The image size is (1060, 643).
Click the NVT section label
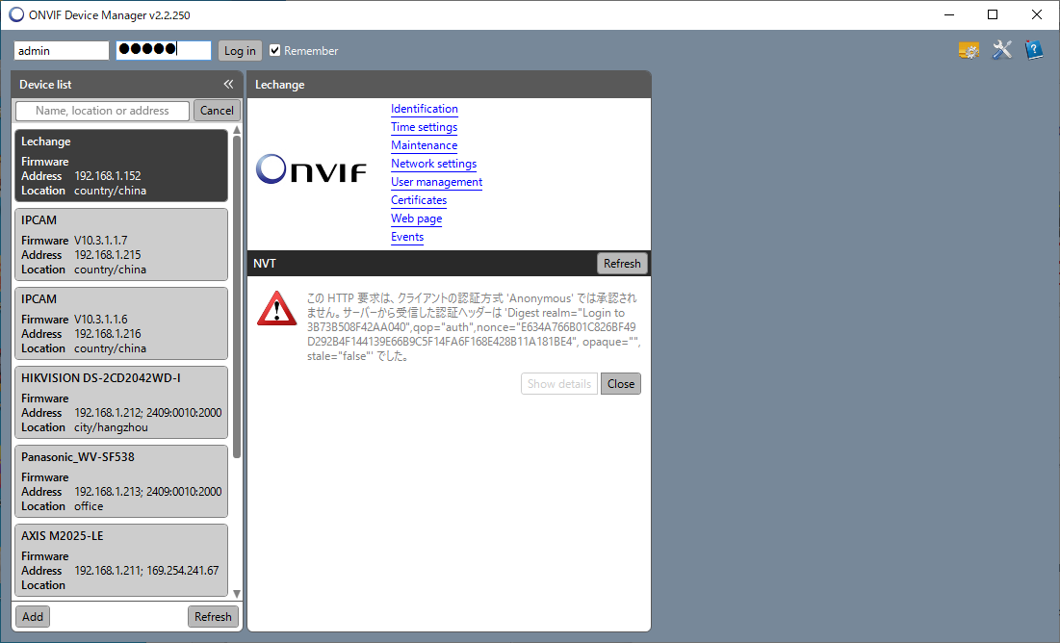265,264
